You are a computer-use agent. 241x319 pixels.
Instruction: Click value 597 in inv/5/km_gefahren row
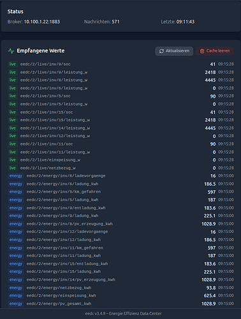(212, 192)
